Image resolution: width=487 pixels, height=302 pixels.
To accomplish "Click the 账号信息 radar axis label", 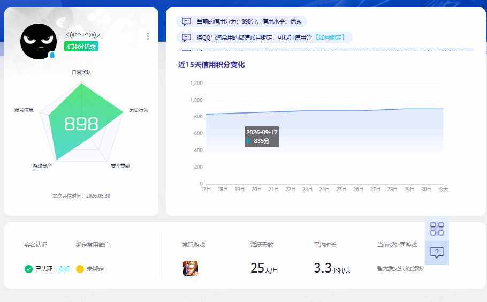I will tap(24, 110).
